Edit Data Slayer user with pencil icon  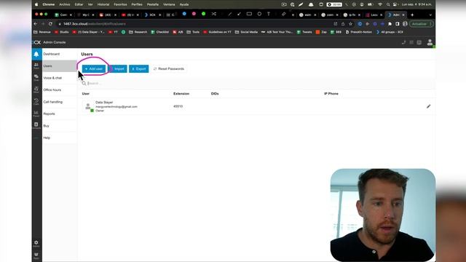click(x=428, y=106)
